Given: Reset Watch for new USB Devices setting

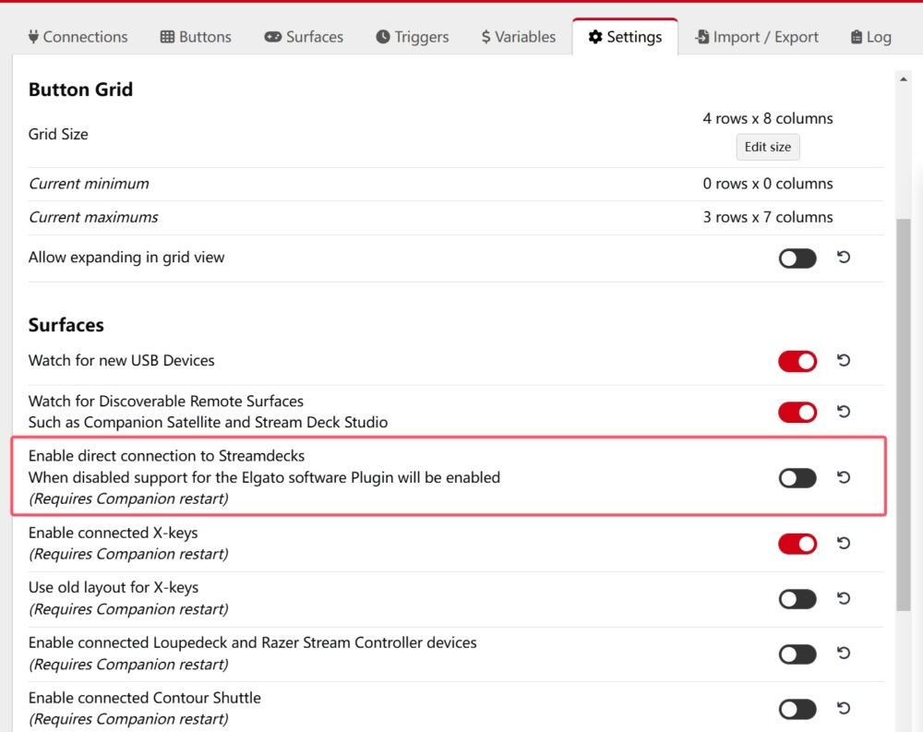Looking at the screenshot, I should click(x=843, y=361).
